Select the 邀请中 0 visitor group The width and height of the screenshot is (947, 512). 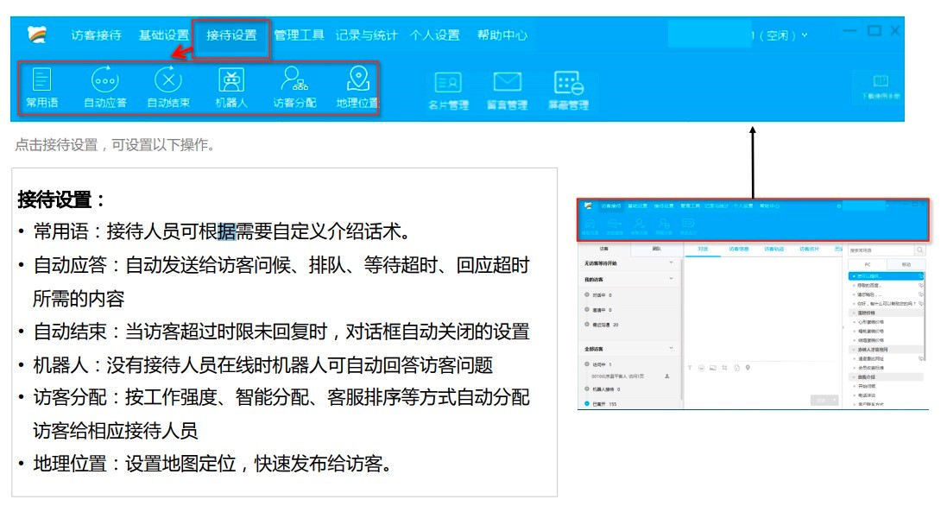(598, 310)
